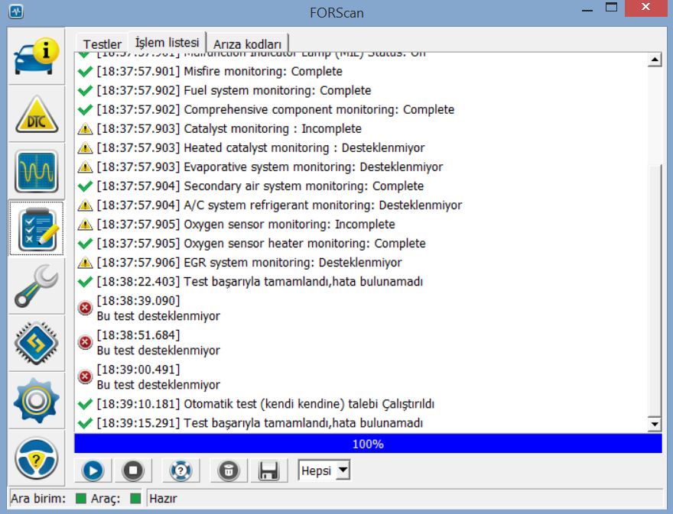The width and height of the screenshot is (673, 514).
Task: Click the green check icon beside Misfire monitoring
Action: pyautogui.click(x=85, y=72)
